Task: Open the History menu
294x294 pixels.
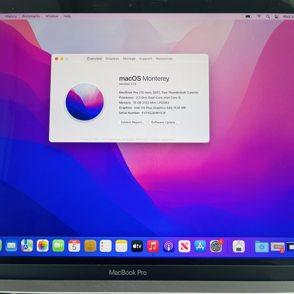Action: point(11,16)
